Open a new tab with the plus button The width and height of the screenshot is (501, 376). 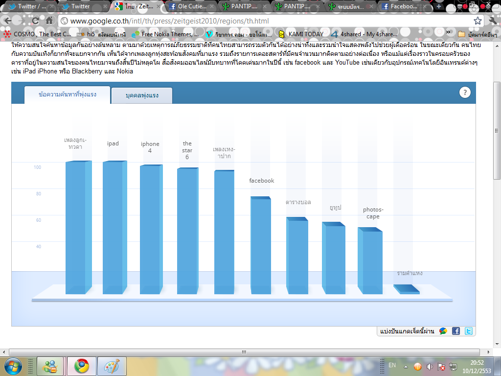(x=439, y=6)
